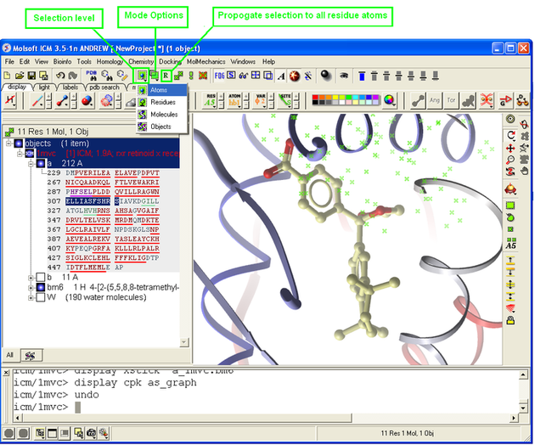Image resolution: width=535 pixels, height=445 pixels.
Task: Click the boxed S icon in toolbar
Action: [231, 75]
